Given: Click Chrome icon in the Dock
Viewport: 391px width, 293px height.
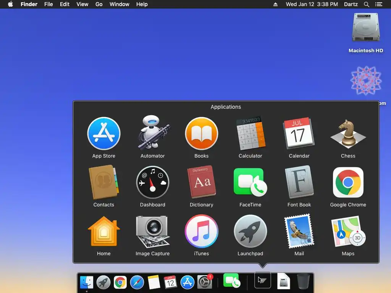Looking at the screenshot, I should tap(120, 282).
